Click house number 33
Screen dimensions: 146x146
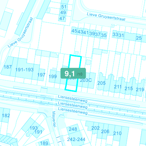(x=115, y=34)
